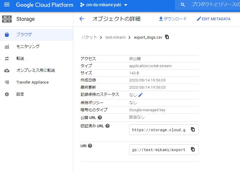
Task: Click export_dogs.csv breadcrumb text
Action: [x=148, y=37]
